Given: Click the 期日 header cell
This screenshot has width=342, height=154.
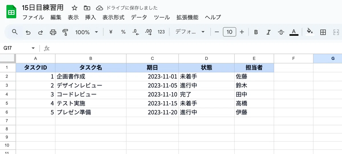Looking at the screenshot, I should click(x=152, y=68).
